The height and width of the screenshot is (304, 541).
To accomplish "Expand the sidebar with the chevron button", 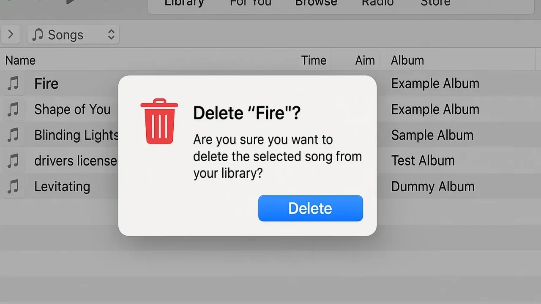I will pos(11,35).
